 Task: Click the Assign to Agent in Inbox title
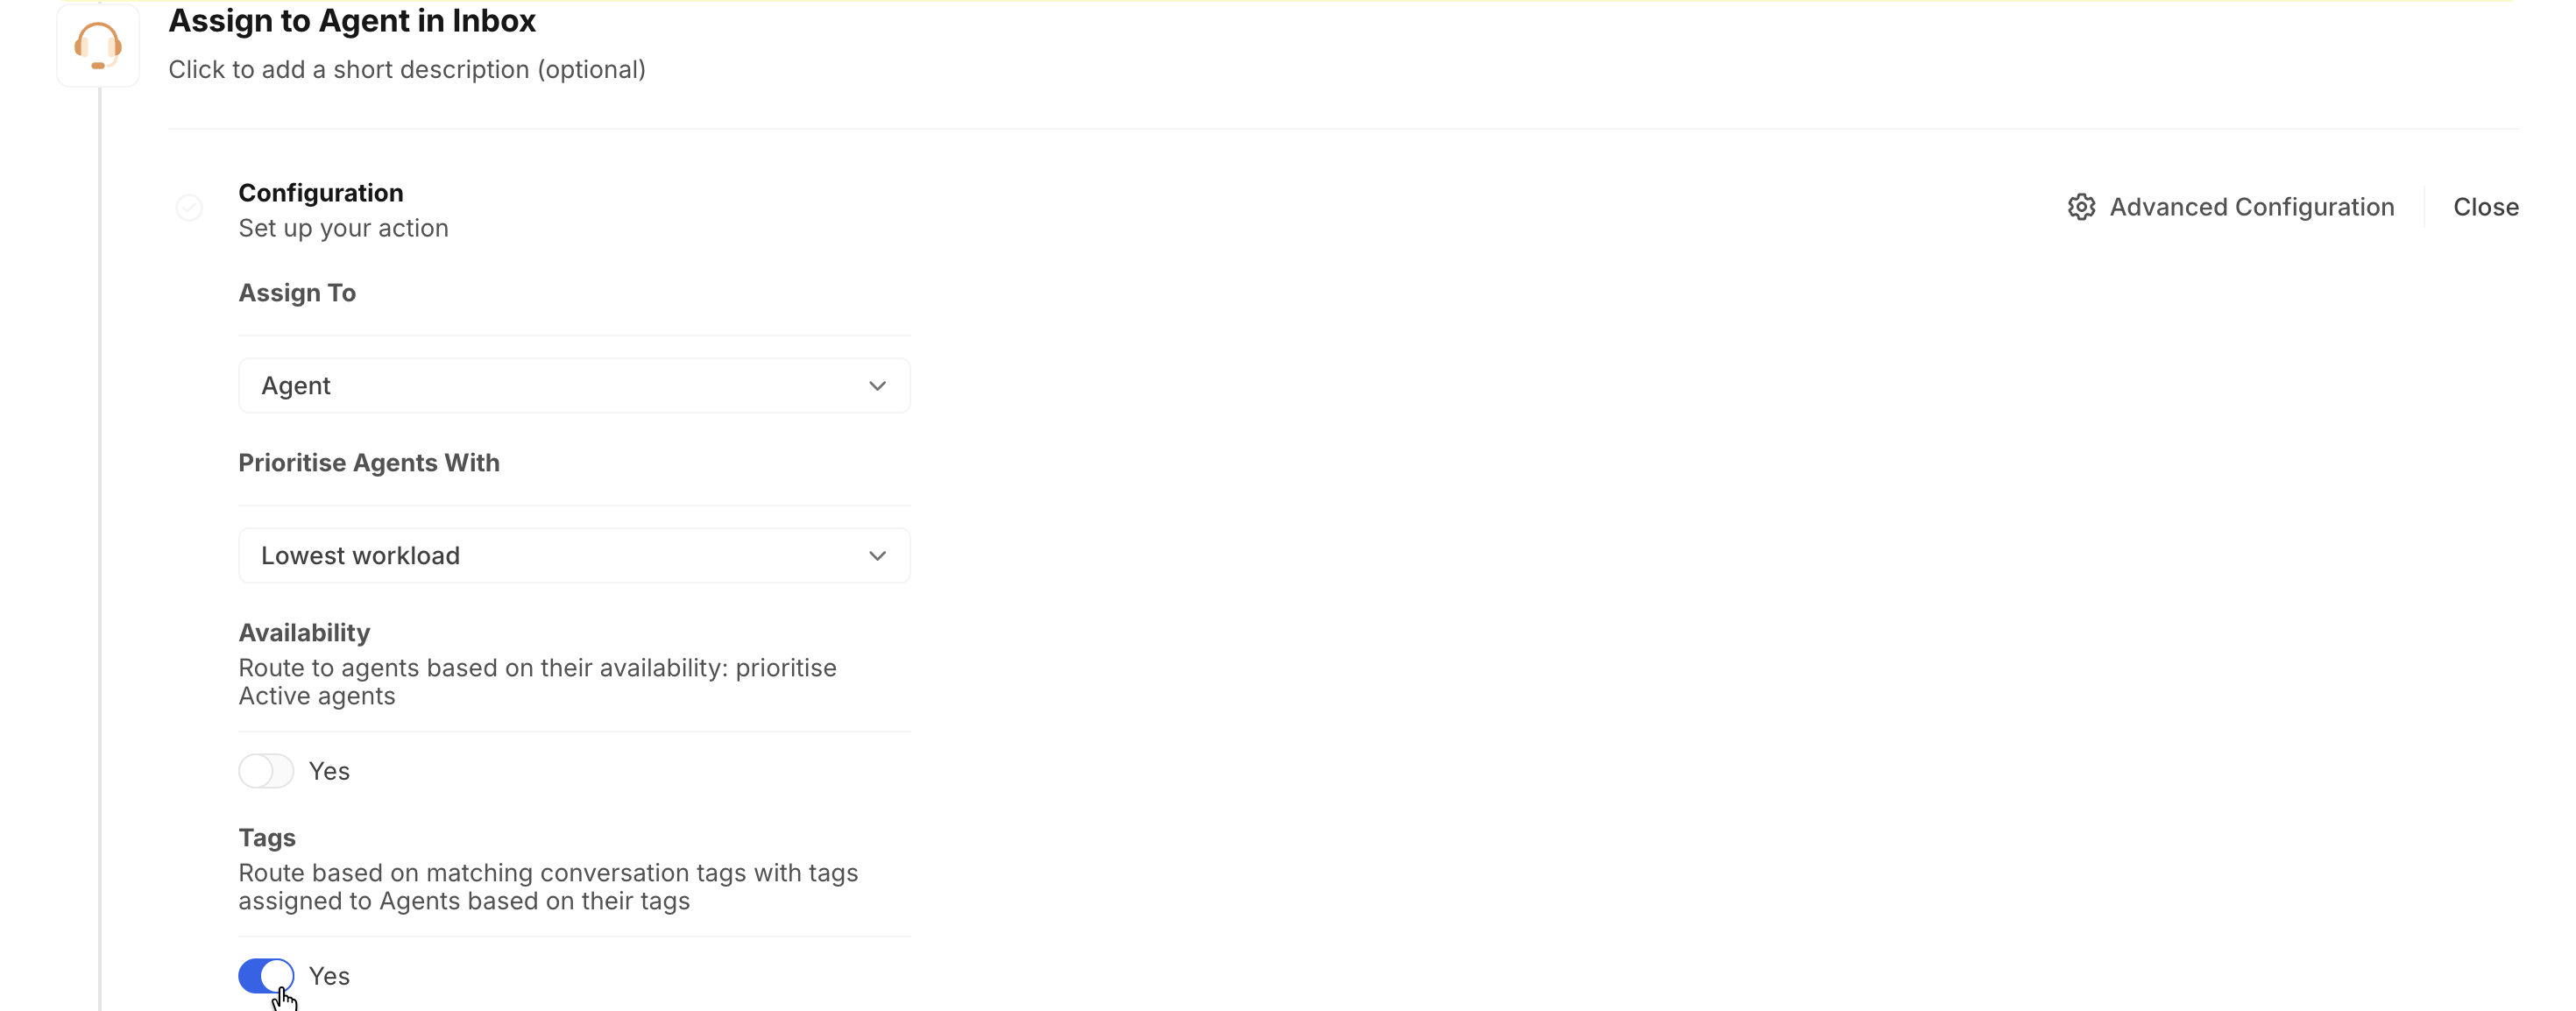point(352,21)
